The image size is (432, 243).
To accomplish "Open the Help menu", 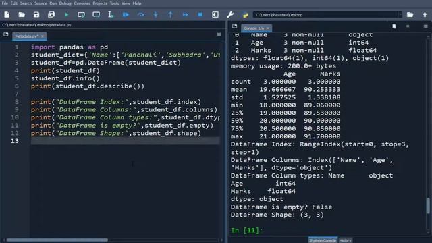I will [136, 3].
